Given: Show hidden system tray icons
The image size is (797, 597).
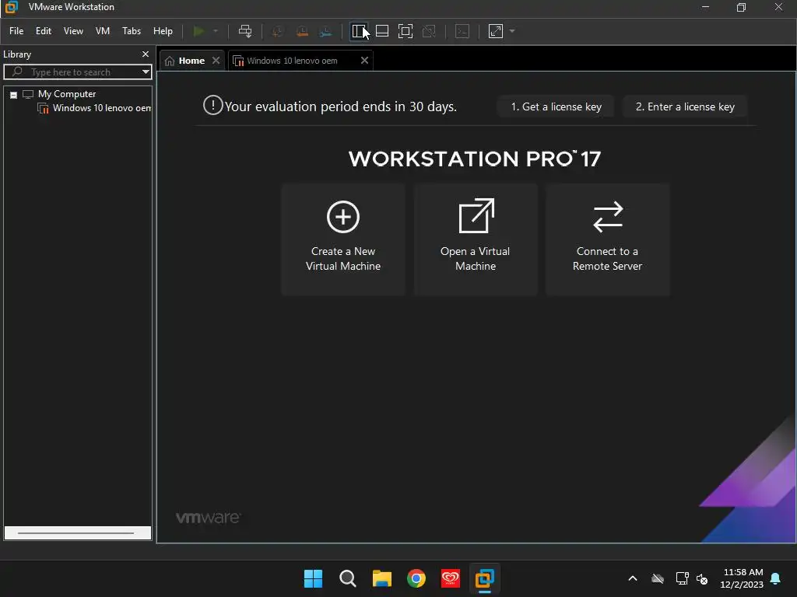Looking at the screenshot, I should click(x=633, y=578).
